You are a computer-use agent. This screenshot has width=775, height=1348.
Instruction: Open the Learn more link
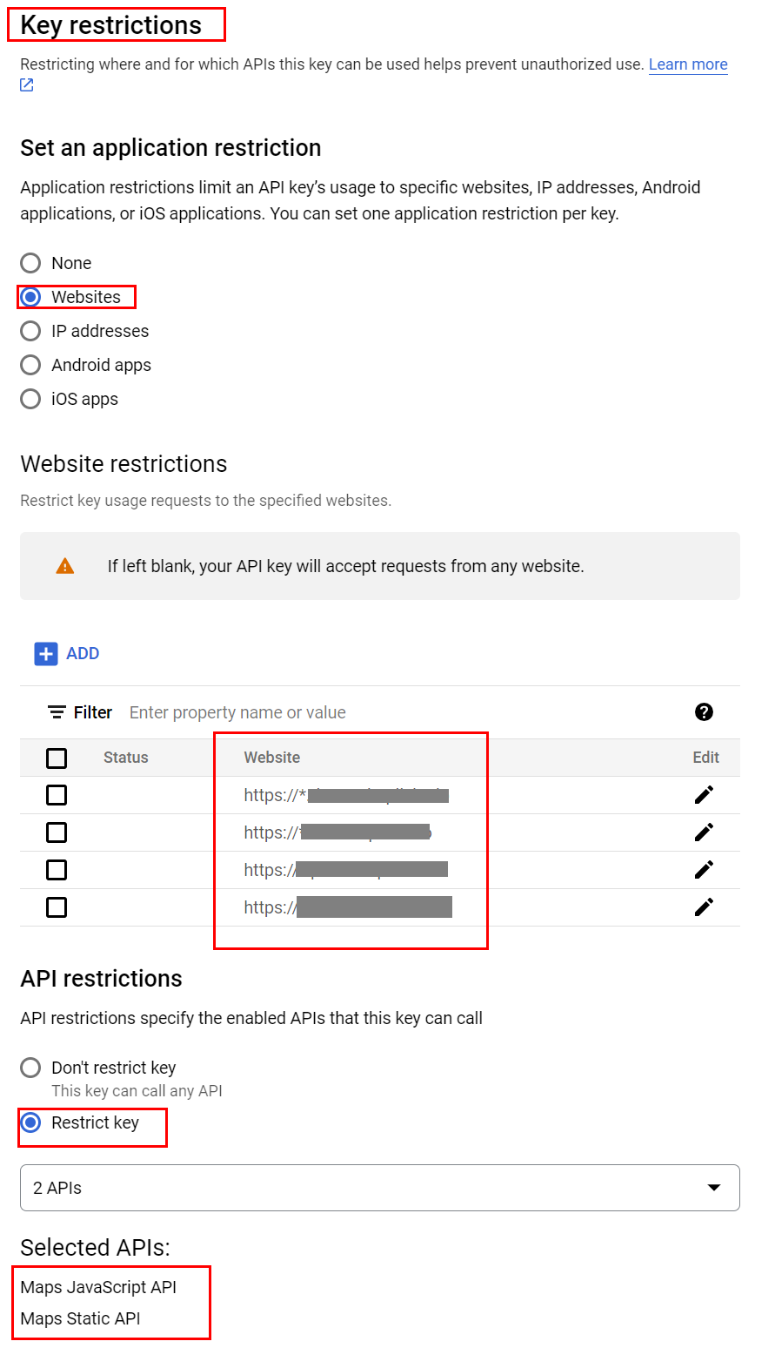click(688, 64)
